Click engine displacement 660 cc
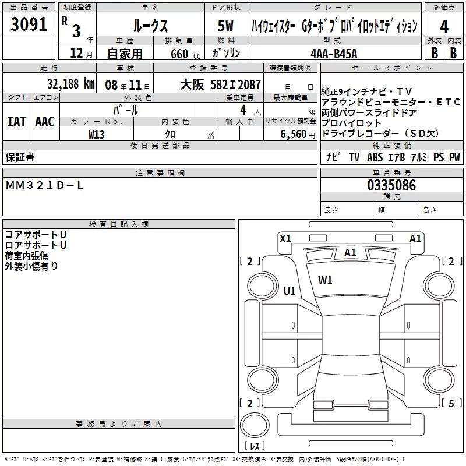This screenshot has width=466, height=466. coord(185,54)
